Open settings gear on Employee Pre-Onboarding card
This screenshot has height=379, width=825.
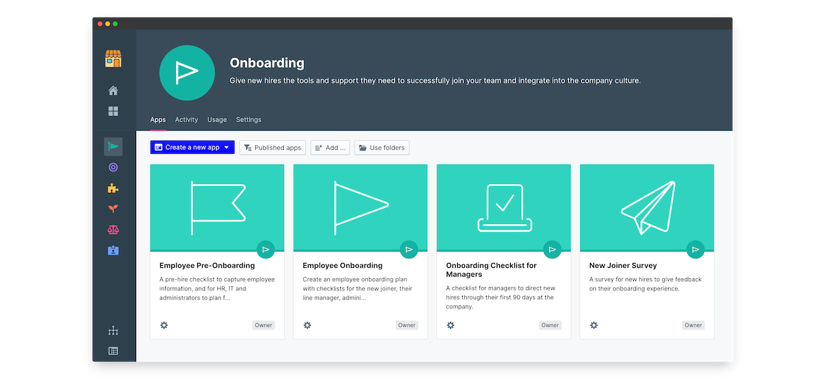tap(164, 325)
